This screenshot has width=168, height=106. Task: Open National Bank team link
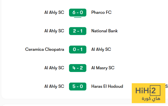coord(104,31)
